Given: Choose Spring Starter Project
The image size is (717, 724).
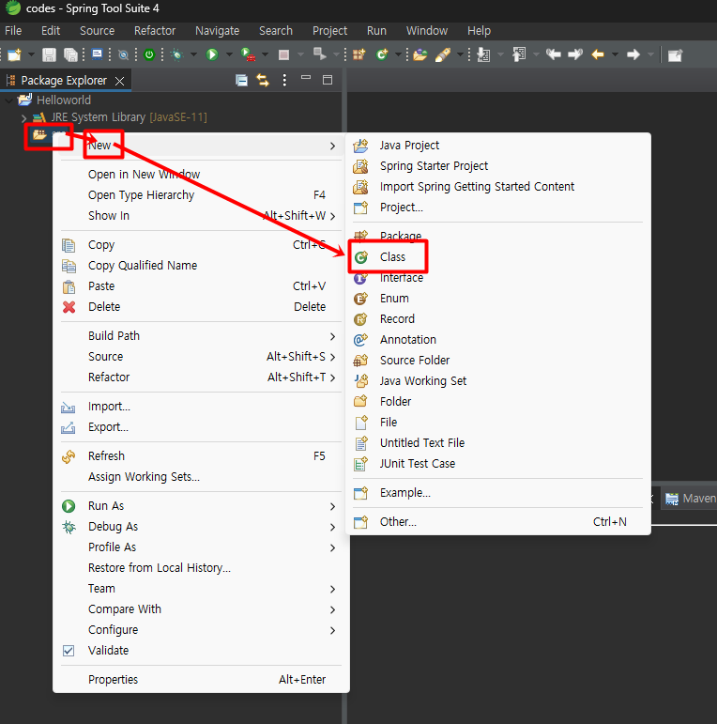Looking at the screenshot, I should [x=498, y=166].
